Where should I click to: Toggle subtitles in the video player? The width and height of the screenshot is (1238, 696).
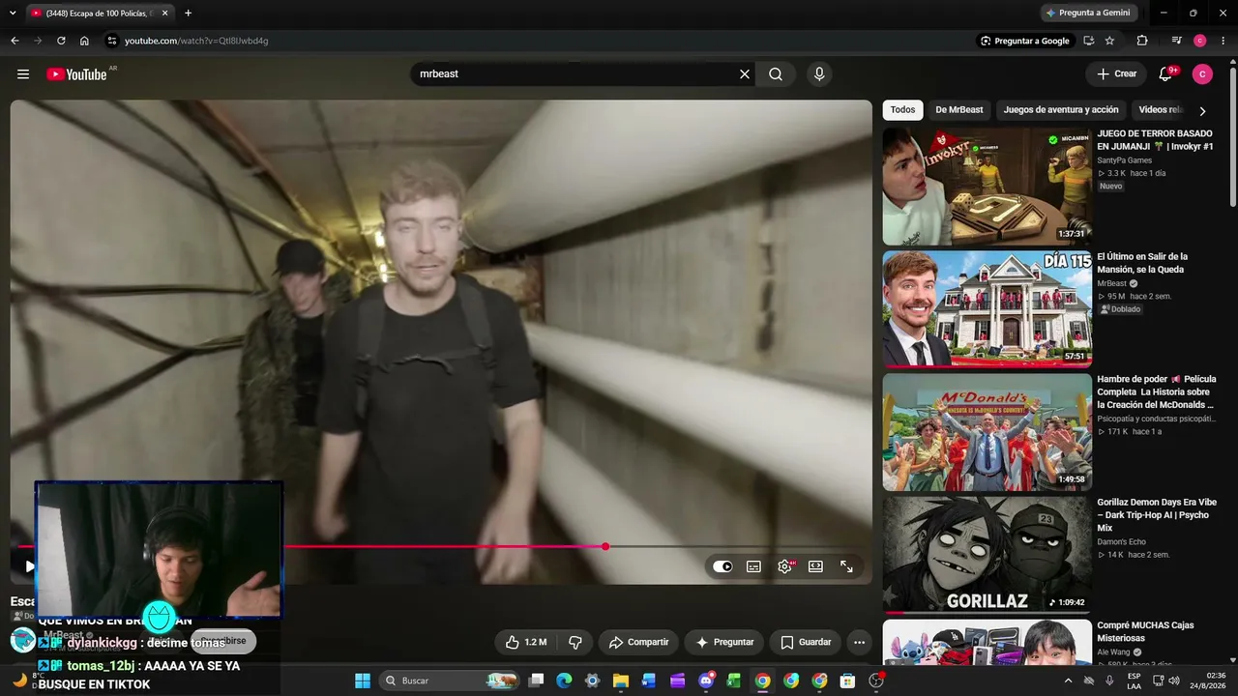[753, 566]
